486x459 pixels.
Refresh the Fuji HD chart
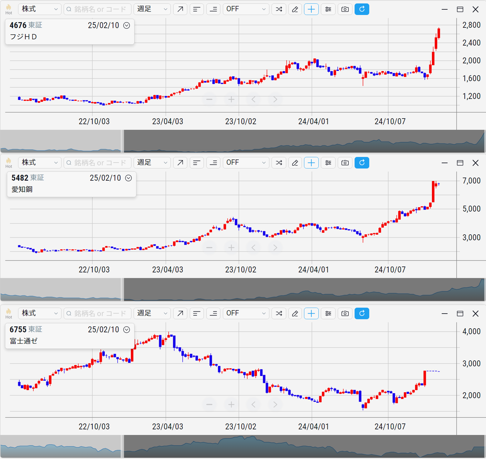362,9
